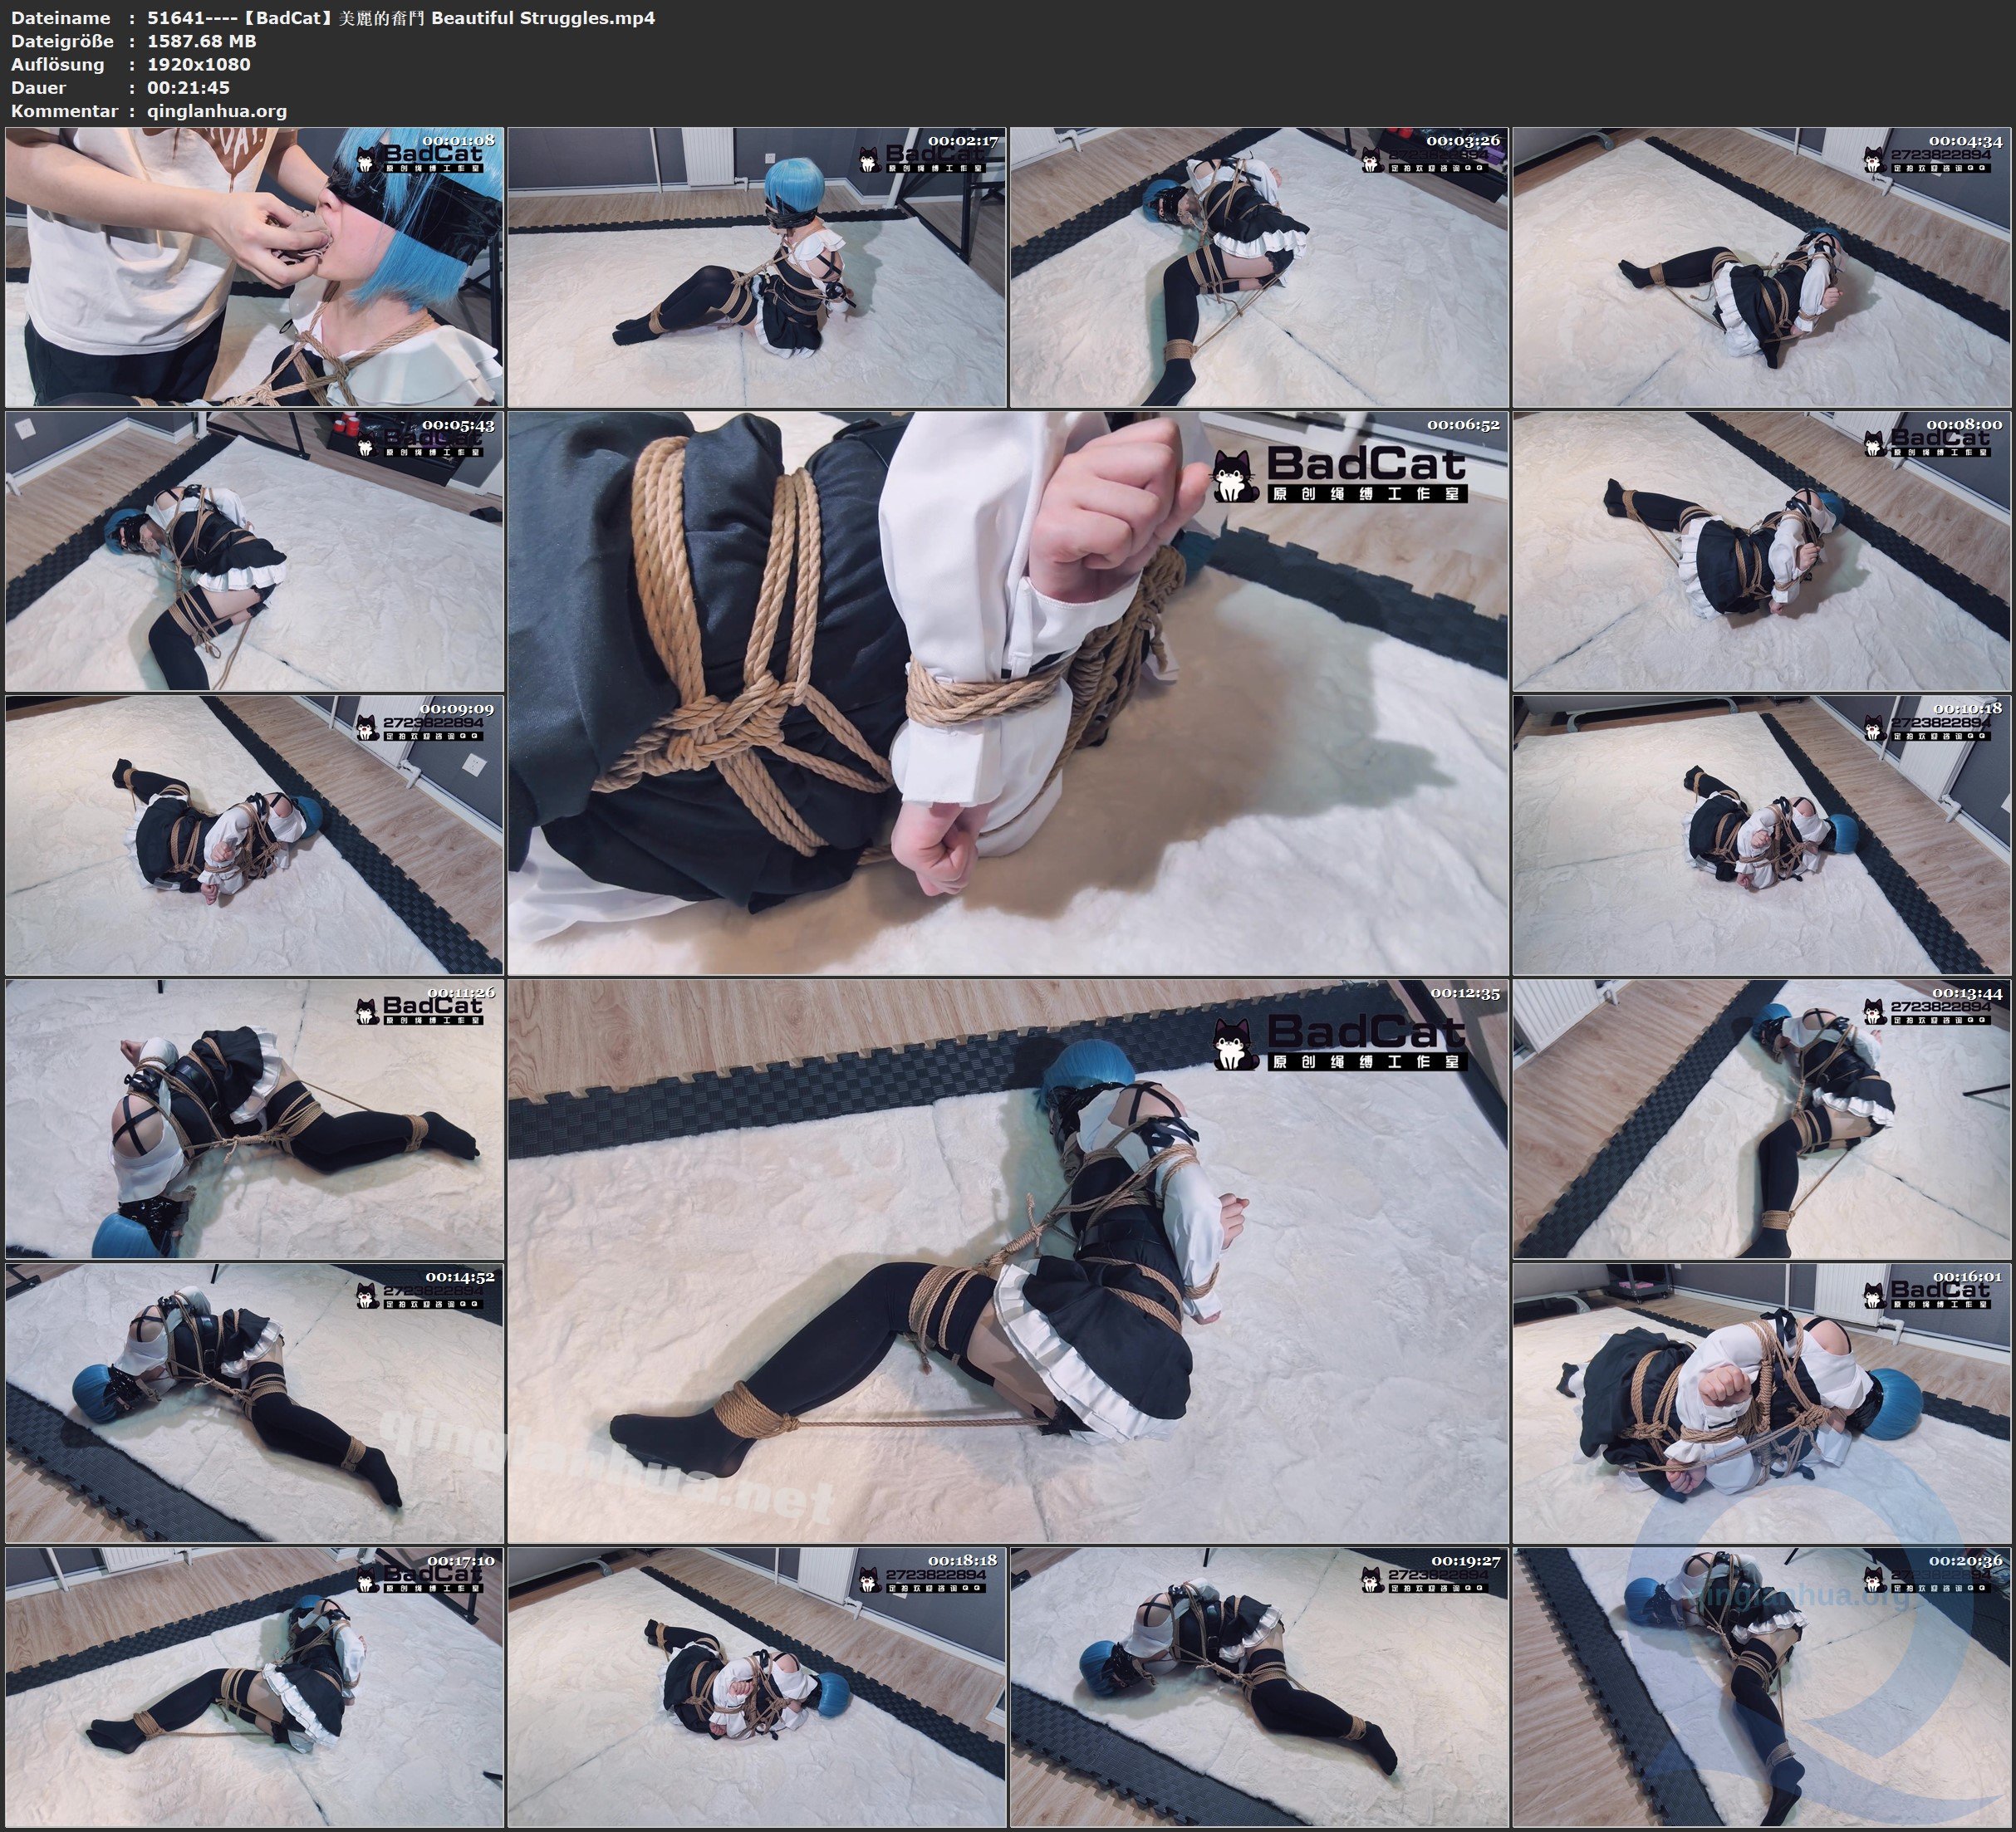Viewport: 2016px width, 1832px height.
Task: Click the 00:19:27 frame
Action: (x=1259, y=1687)
